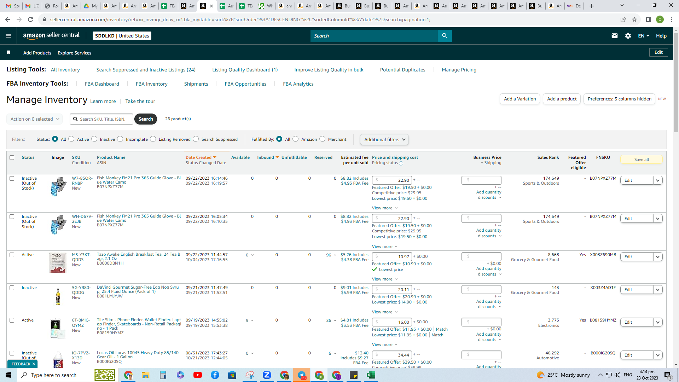Click the Pricing status info icon
This screenshot has width=679, height=382.
click(401, 163)
